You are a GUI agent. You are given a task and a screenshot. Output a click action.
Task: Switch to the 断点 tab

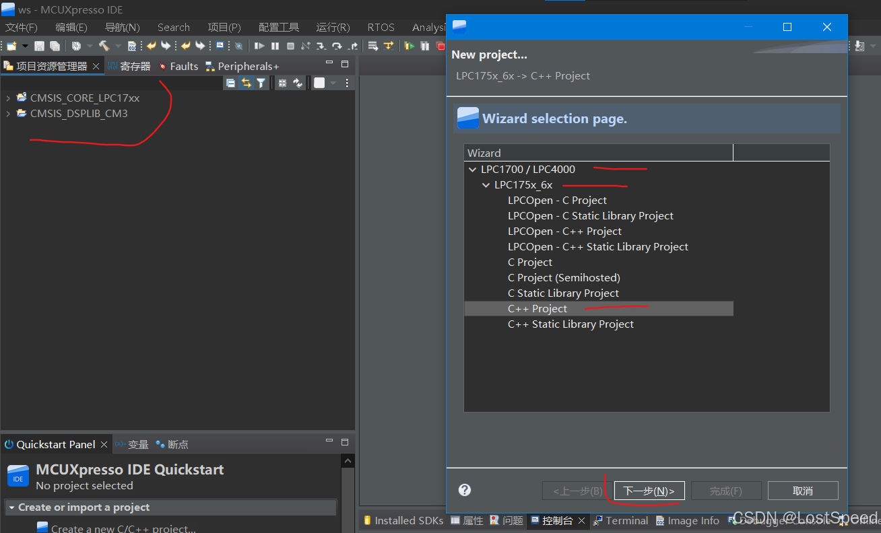coord(172,444)
